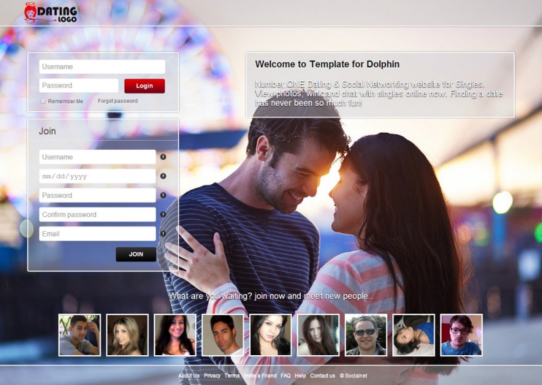Open the Privacy footer link
This screenshot has width=542, height=385.
click(212, 376)
